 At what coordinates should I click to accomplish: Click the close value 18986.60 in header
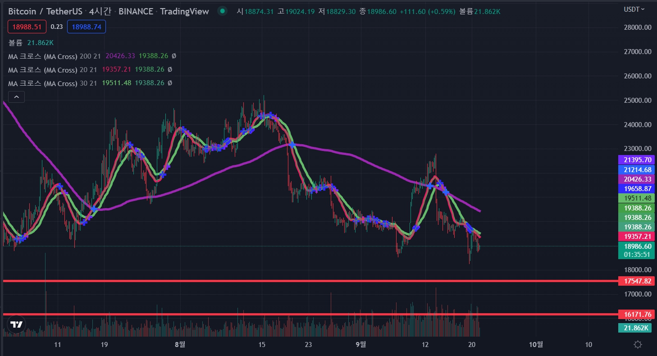pos(382,11)
